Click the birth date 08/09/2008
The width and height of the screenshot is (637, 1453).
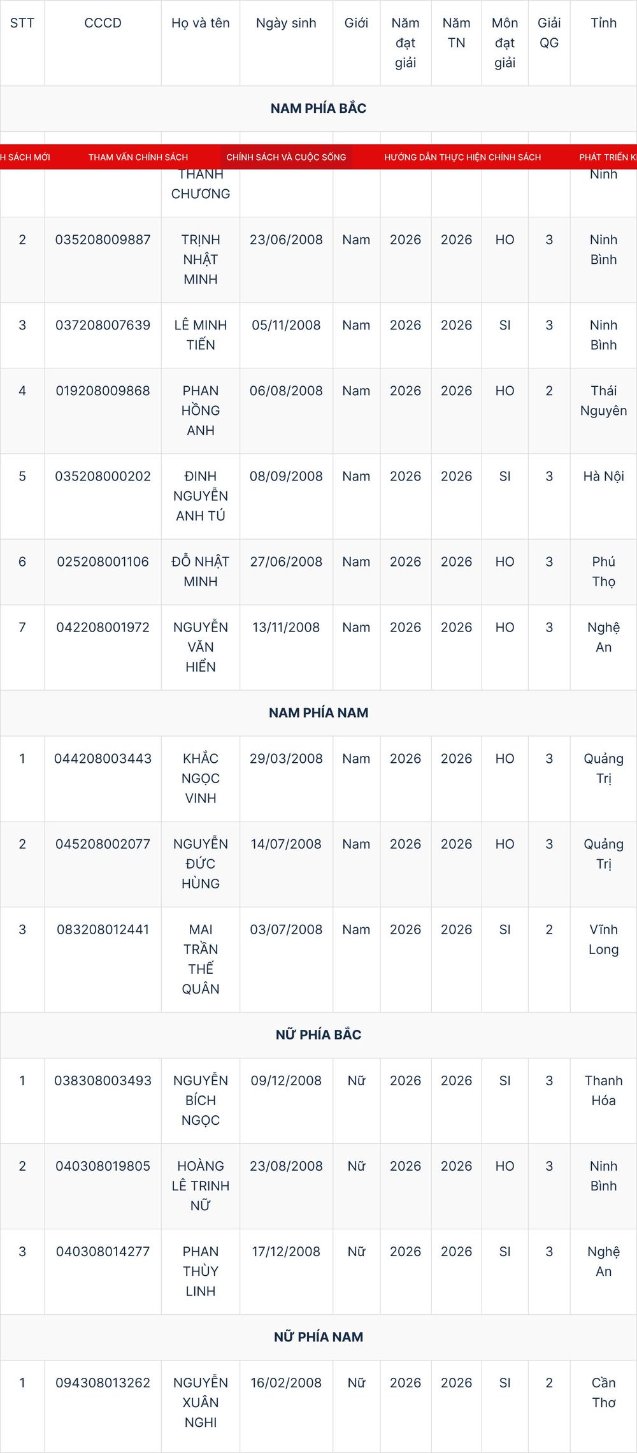coord(286,476)
